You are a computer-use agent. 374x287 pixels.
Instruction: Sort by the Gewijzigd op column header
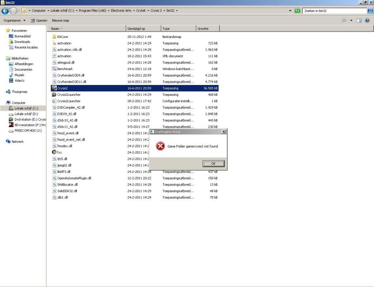tap(143, 28)
